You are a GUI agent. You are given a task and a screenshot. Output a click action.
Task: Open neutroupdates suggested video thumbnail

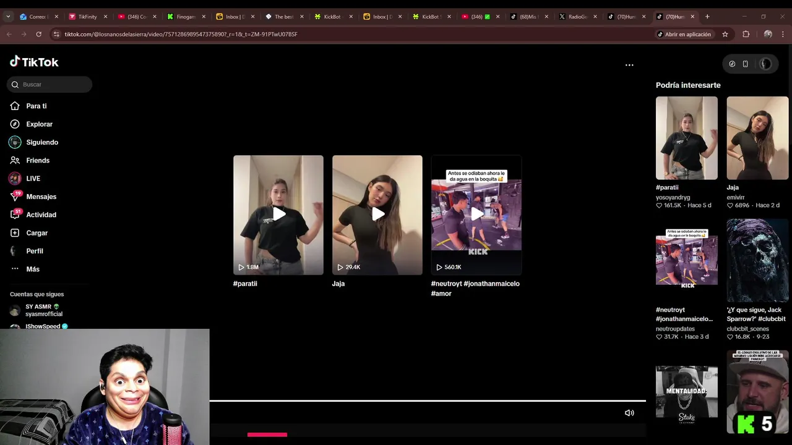tap(687, 260)
